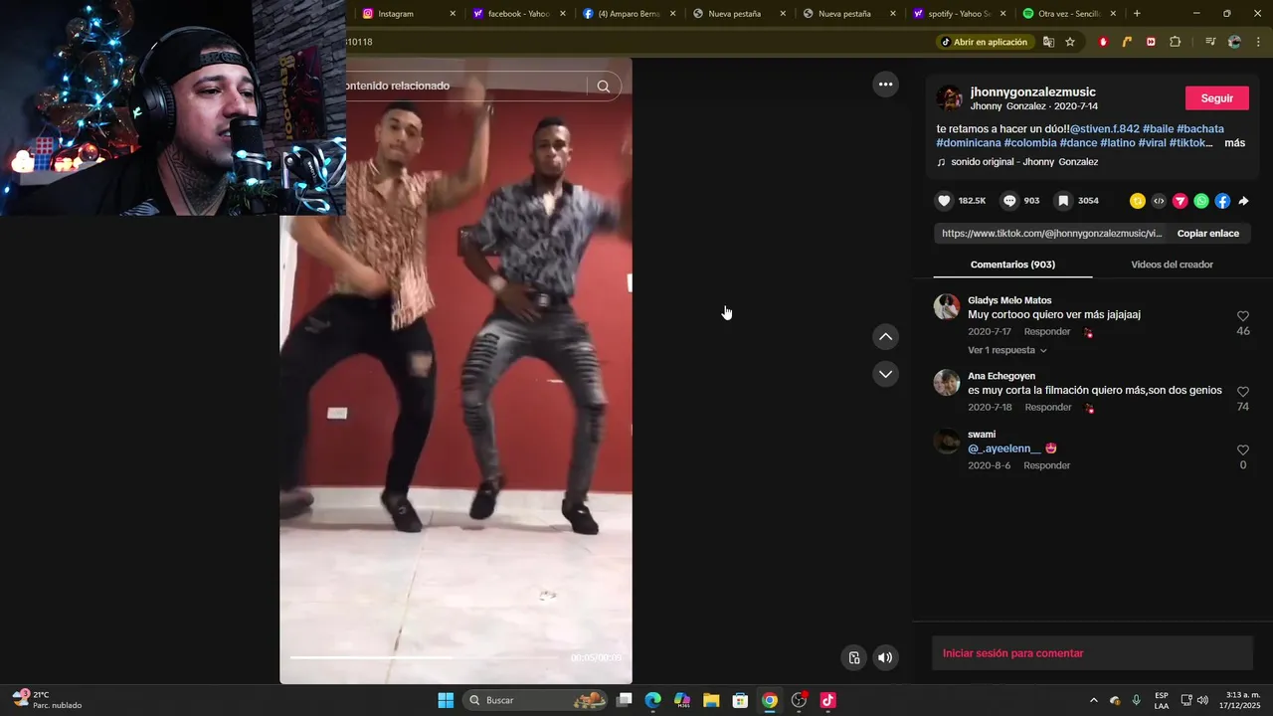
Task: Reply to Gladys Melo Matos's comment
Action: [x=1047, y=332]
